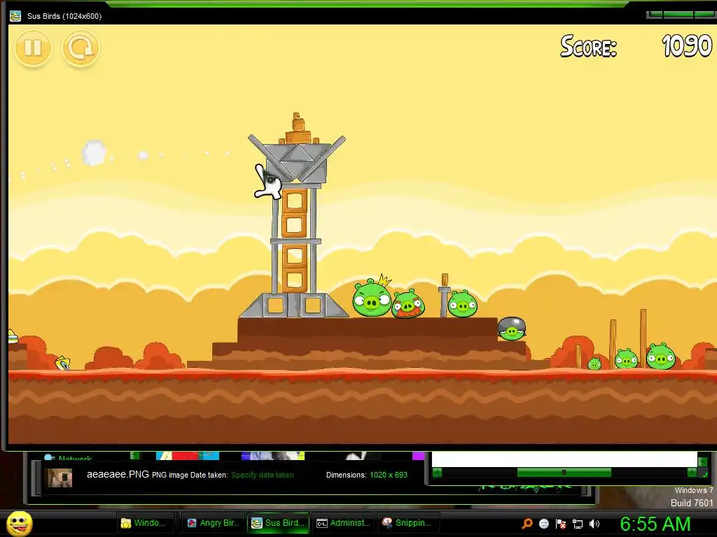The width and height of the screenshot is (717, 537).
Task: Open the Administ... command prompt taskbar button
Action: [x=343, y=523]
